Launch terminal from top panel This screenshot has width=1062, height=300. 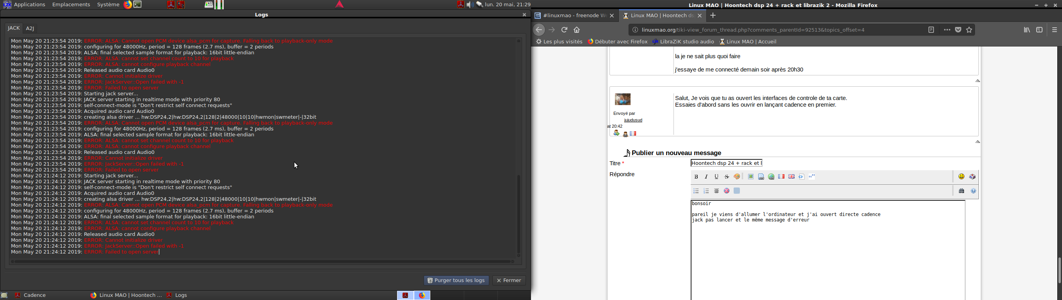click(138, 5)
